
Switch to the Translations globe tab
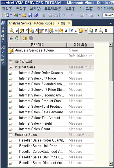[93, 30]
